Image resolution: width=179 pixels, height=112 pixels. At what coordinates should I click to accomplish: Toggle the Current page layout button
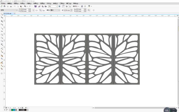(43, 10)
